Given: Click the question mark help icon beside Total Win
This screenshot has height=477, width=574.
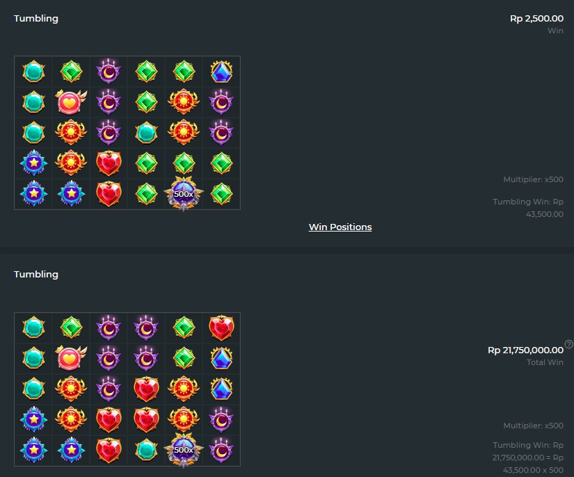Looking at the screenshot, I should pos(568,344).
